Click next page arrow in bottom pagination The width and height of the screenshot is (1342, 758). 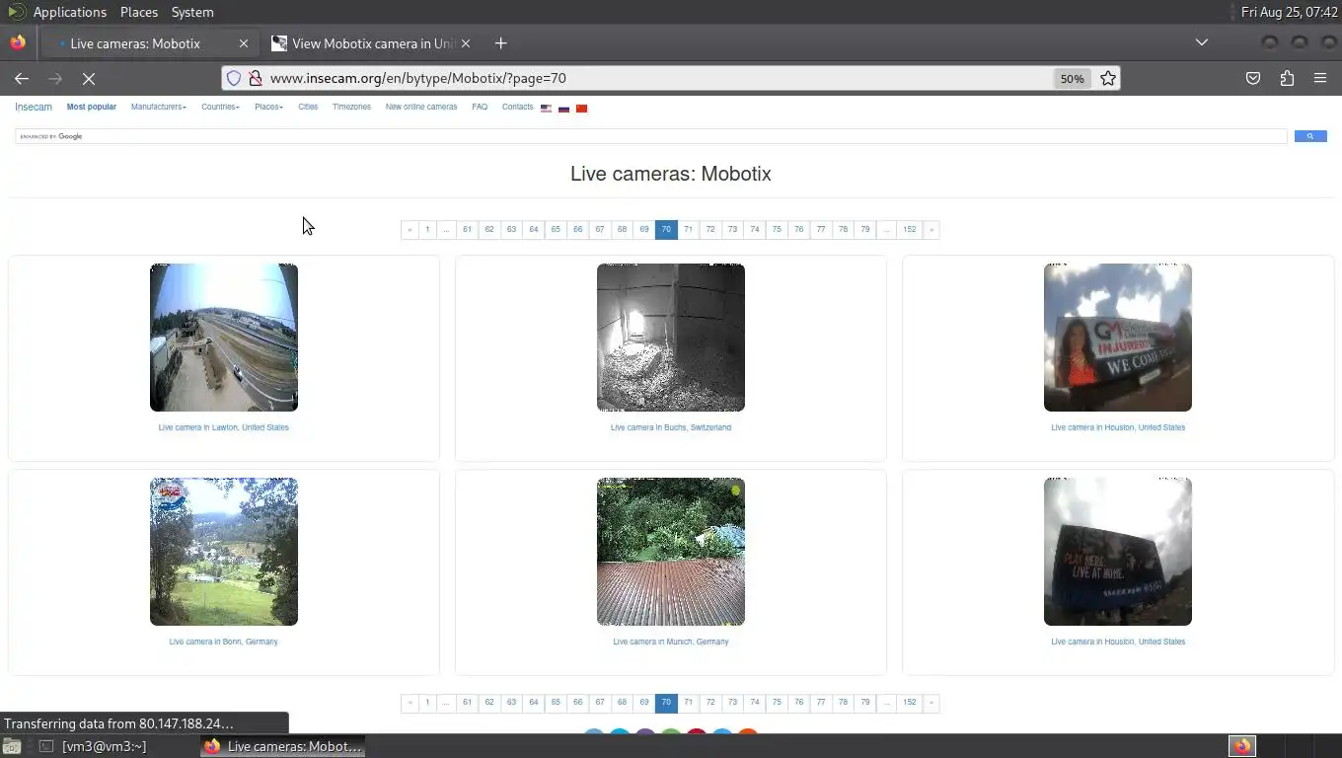[931, 703]
